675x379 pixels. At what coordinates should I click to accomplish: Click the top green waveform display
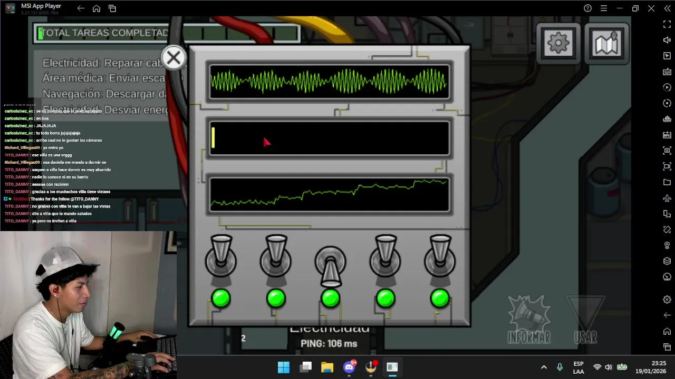tap(330, 82)
